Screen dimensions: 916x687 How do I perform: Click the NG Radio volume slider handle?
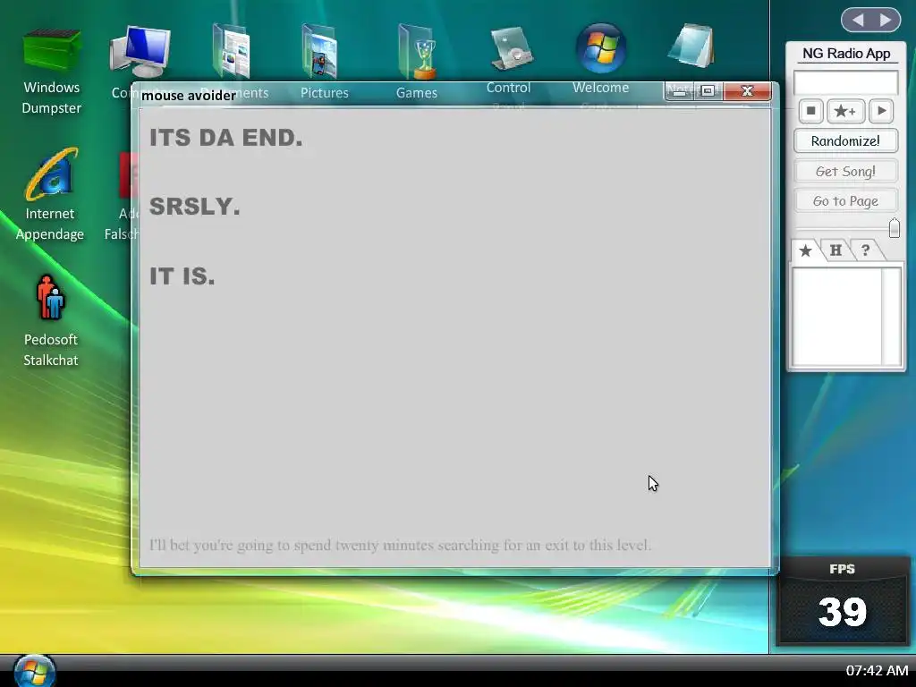click(894, 228)
